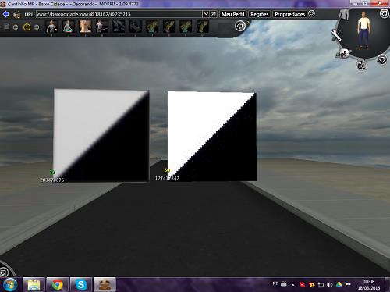Select the first avatar pose thumbnail

51,27
